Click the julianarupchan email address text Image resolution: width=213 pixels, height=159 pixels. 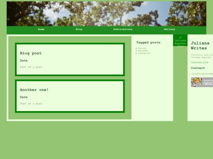tap(202, 74)
